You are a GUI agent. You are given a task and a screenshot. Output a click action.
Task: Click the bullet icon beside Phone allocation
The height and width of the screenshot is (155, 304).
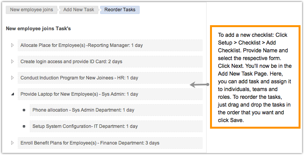(24, 110)
